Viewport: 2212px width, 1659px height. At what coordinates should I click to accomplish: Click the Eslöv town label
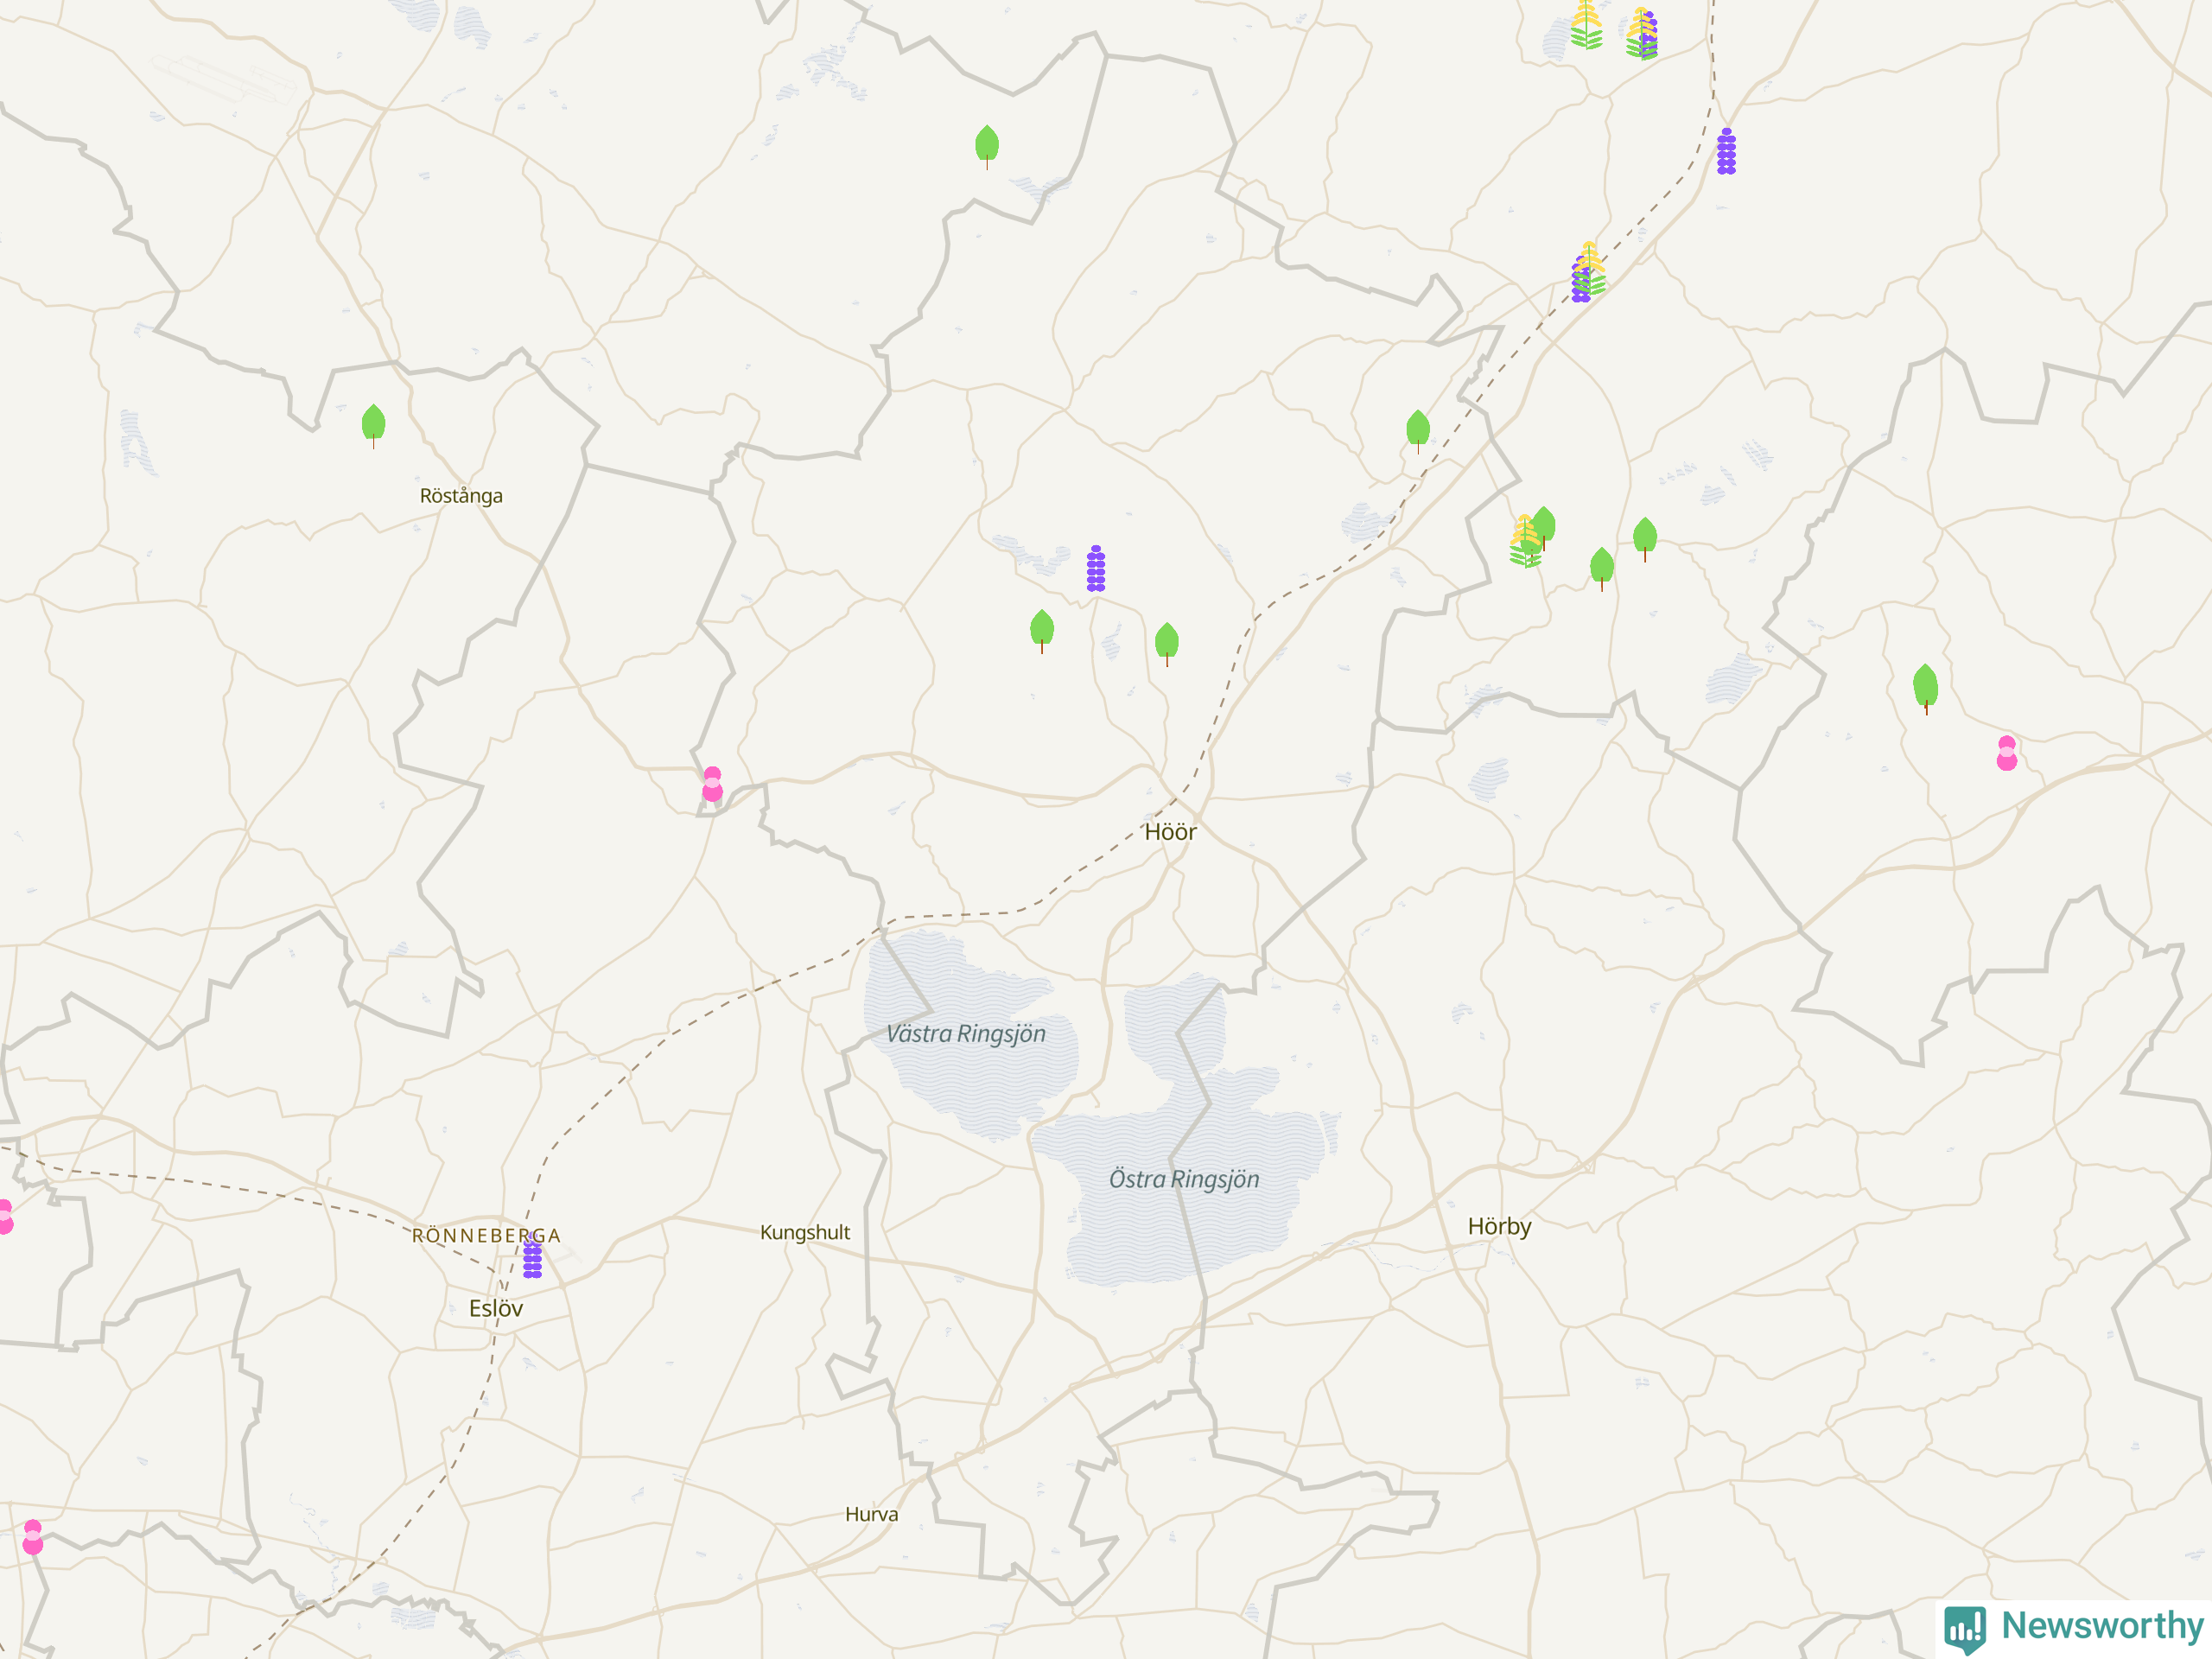click(496, 1308)
